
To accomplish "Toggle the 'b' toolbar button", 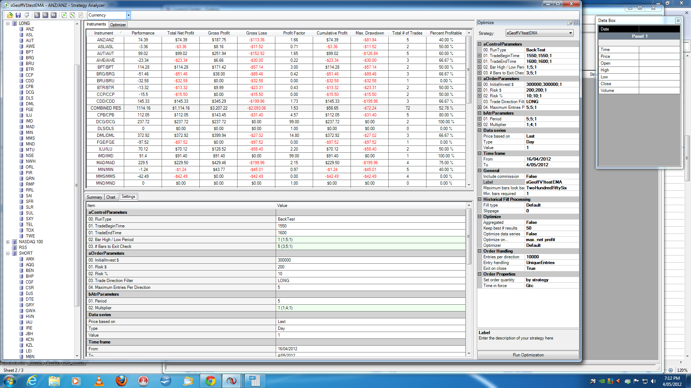I will click(37, 15).
